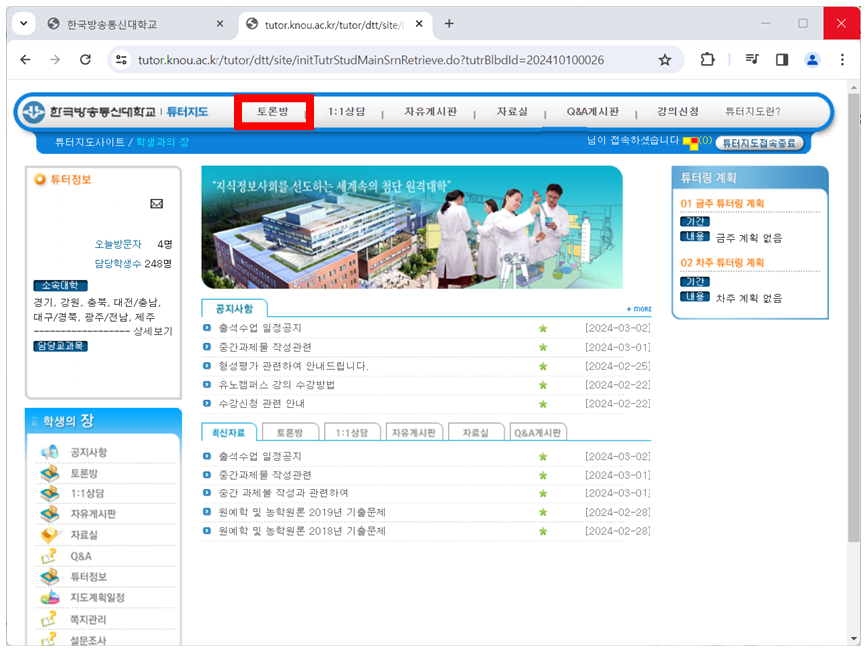This screenshot has width=867, height=652.
Task: Click the campus banner image
Action: (411, 227)
